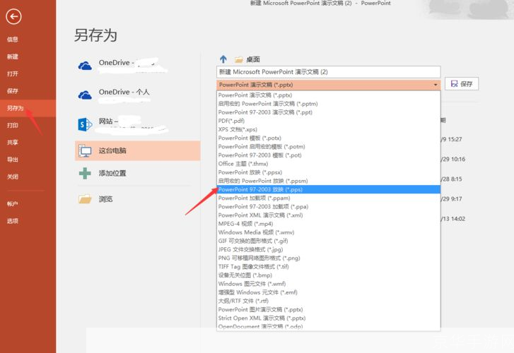Select 启用宏的 PowerPoint 演示文稿 (*.pptm)

[329, 104]
